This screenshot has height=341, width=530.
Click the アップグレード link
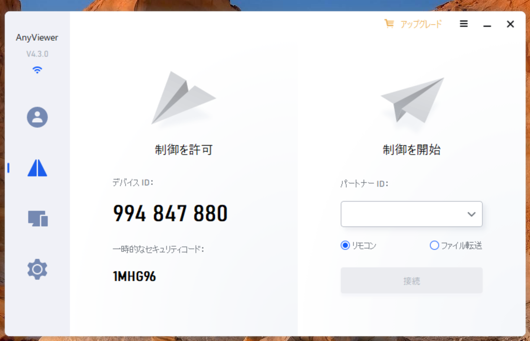[x=421, y=24]
